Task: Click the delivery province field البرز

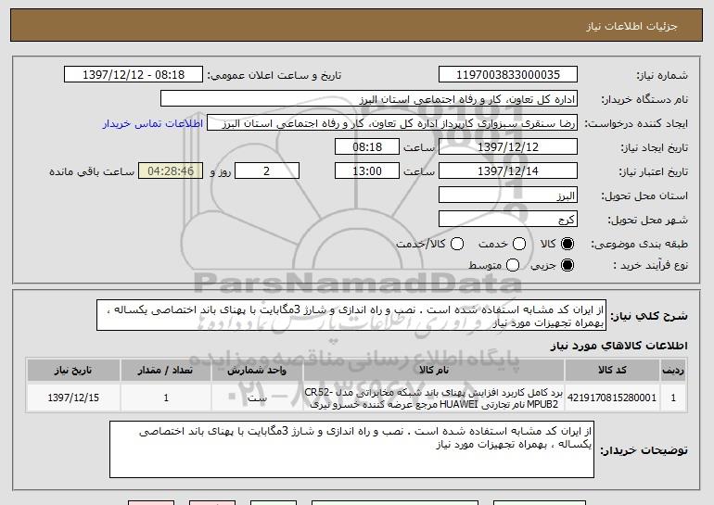Action: tap(508, 196)
